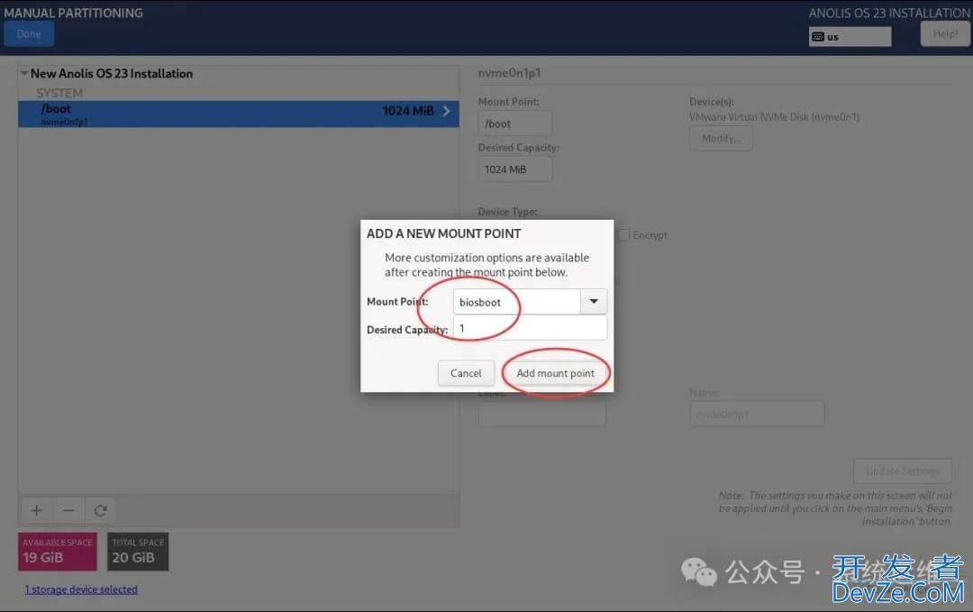Click the Help! button
The width and height of the screenshot is (973, 612).
point(945,34)
